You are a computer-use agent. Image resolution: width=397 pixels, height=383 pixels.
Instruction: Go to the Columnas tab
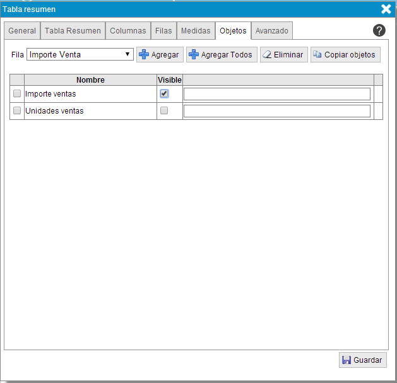click(127, 30)
